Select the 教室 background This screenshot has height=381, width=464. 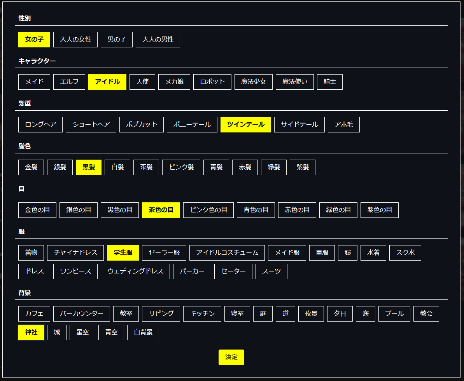click(126, 314)
